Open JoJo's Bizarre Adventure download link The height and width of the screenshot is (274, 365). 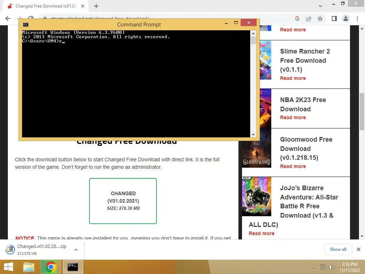(293, 206)
